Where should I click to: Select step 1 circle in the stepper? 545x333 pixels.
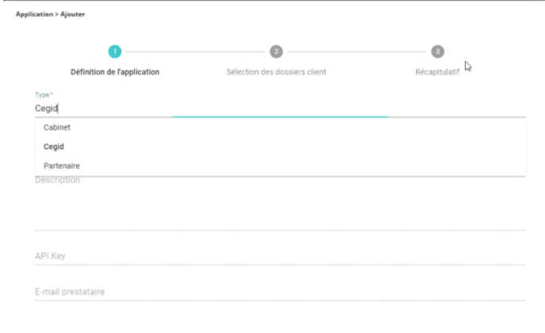[x=115, y=52]
